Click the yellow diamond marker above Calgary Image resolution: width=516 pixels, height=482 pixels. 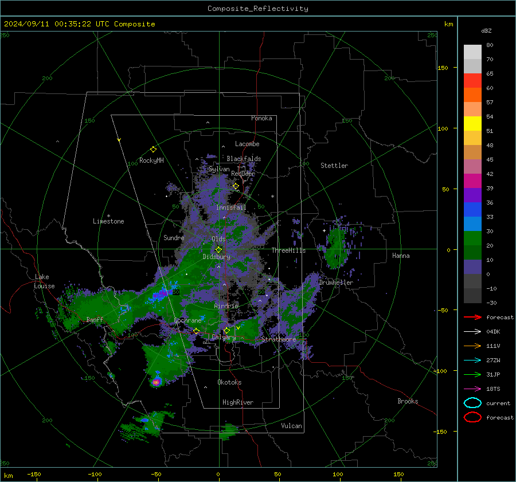click(x=226, y=330)
